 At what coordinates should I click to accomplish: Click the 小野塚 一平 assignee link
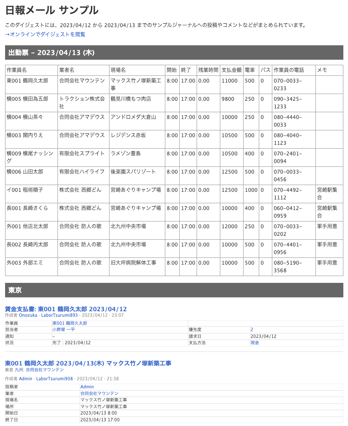[x=63, y=330]
